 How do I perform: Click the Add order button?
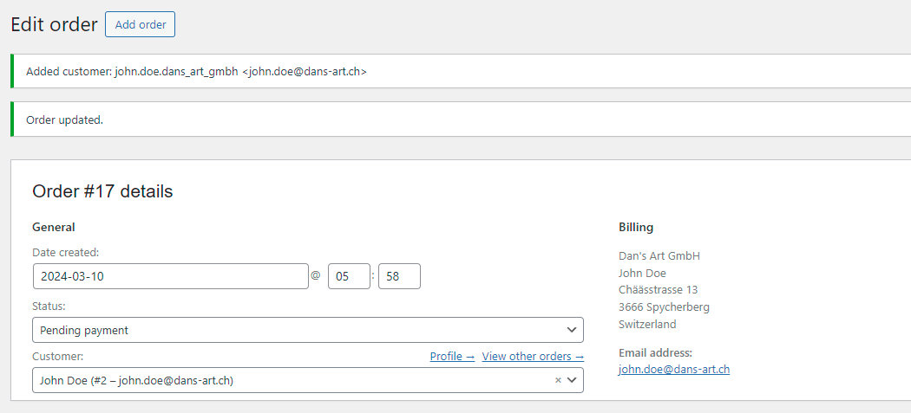(140, 24)
